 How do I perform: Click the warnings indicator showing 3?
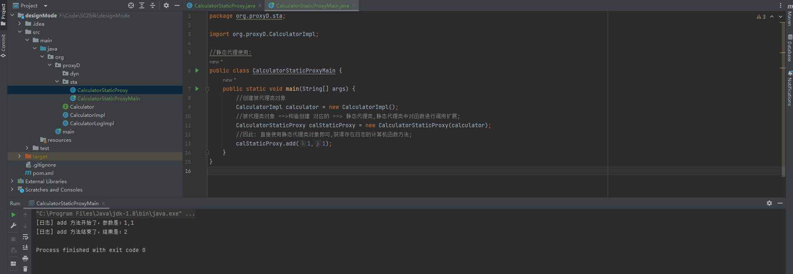click(761, 17)
